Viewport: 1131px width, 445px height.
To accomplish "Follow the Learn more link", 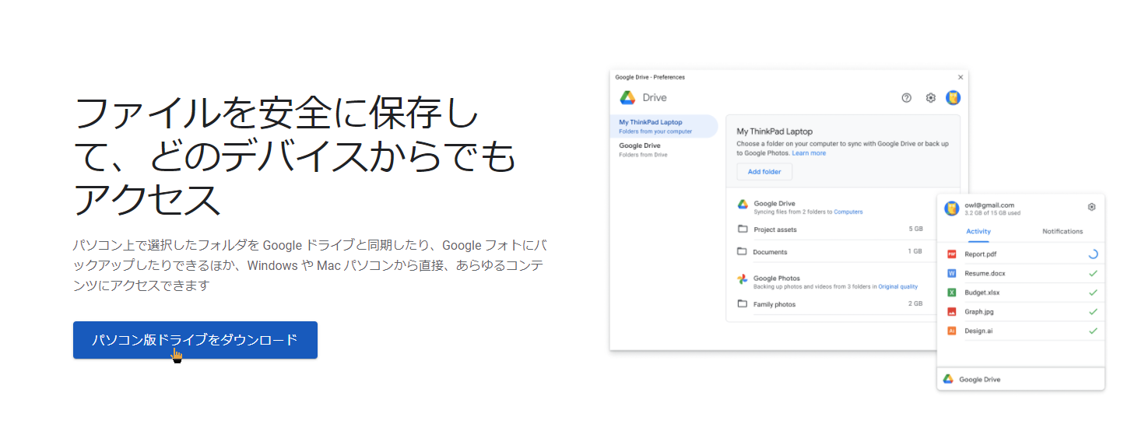I will 809,153.
